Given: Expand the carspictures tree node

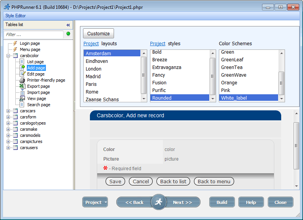Looking at the screenshot, I should (8, 141).
